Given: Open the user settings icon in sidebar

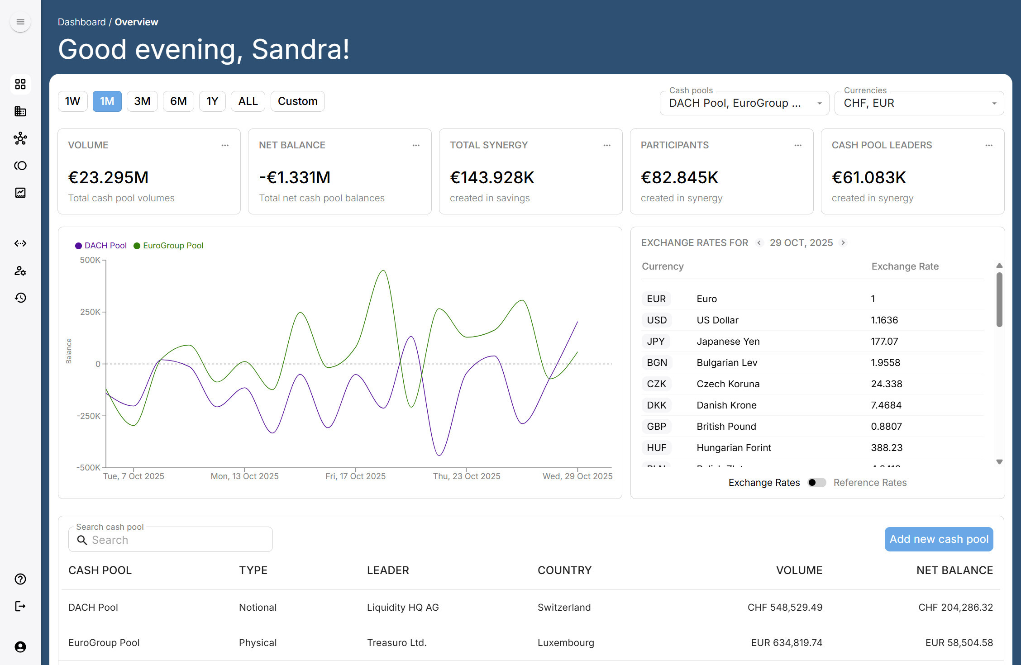Looking at the screenshot, I should [x=20, y=271].
